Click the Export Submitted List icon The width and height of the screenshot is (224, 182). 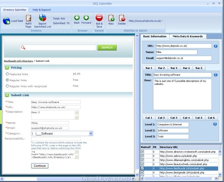pos(42,18)
